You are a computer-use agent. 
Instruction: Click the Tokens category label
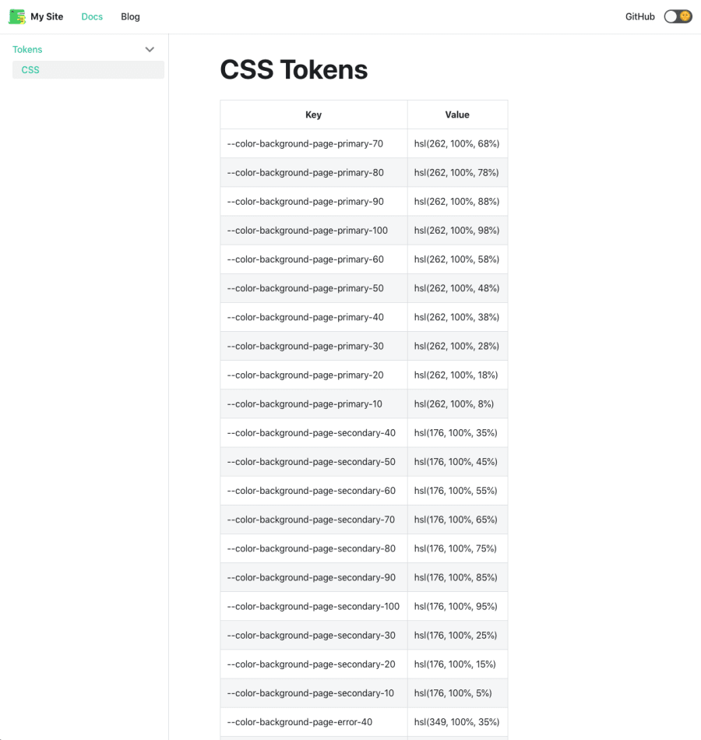coord(27,49)
